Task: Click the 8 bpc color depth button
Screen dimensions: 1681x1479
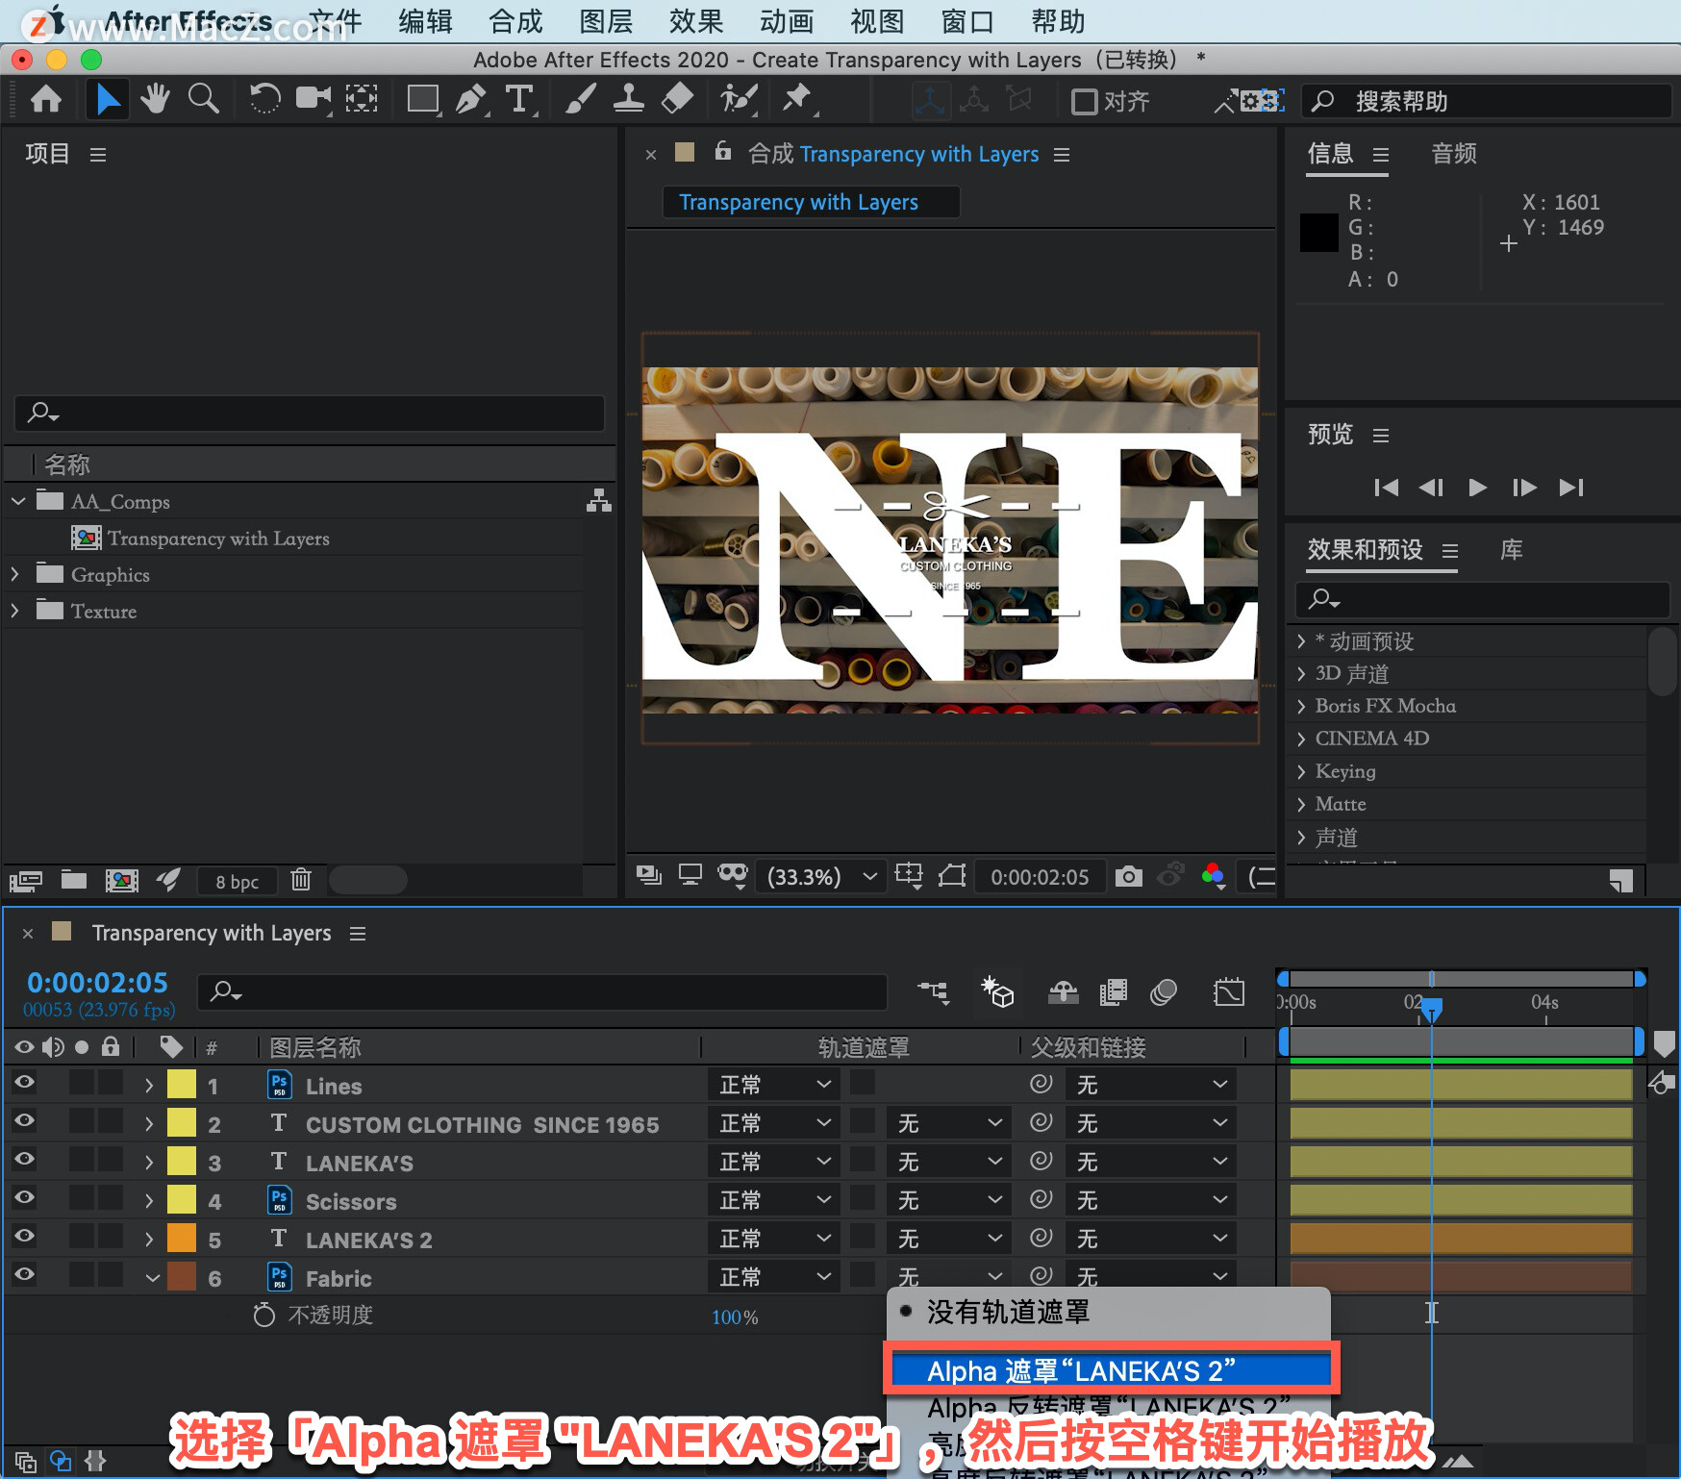Action: click(237, 882)
